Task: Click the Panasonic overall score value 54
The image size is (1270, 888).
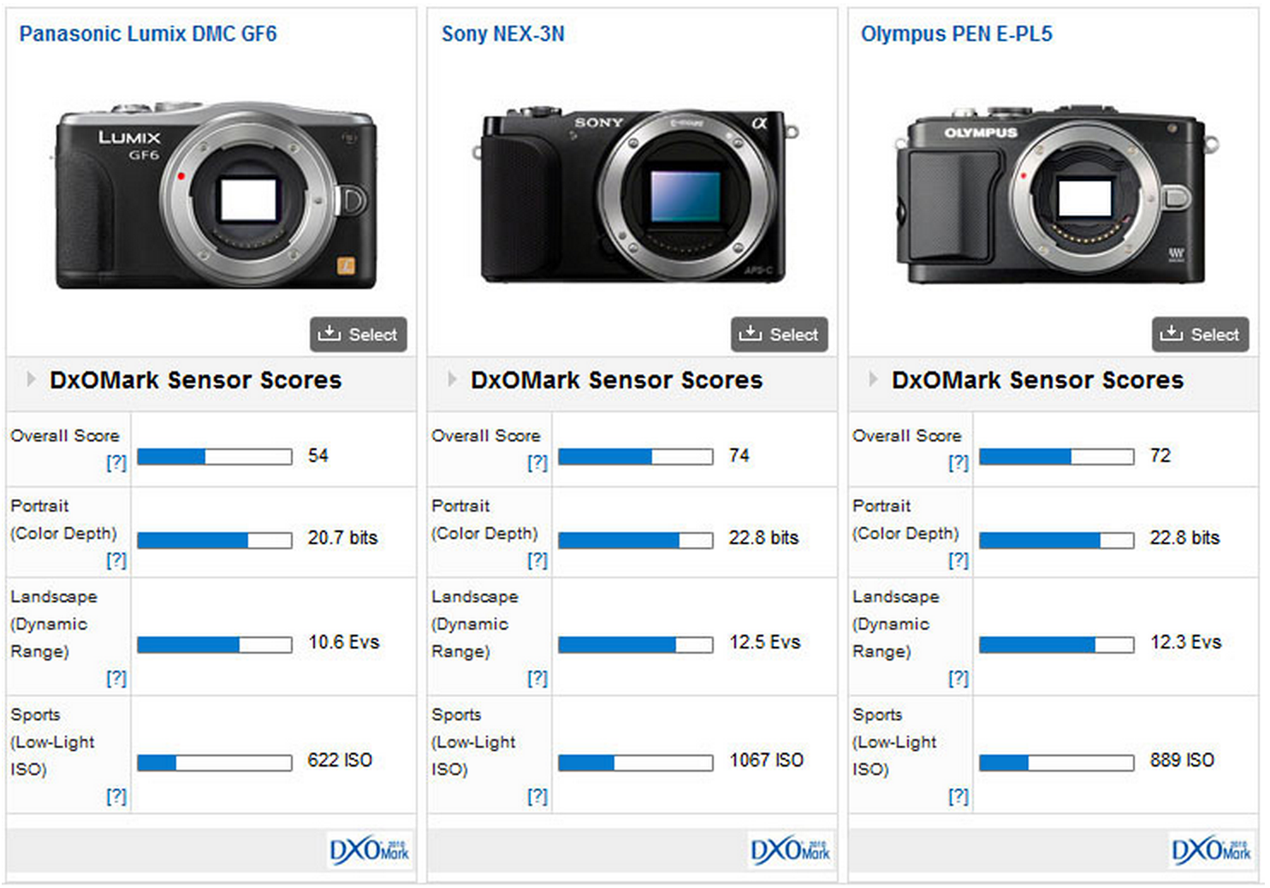Action: click(318, 456)
